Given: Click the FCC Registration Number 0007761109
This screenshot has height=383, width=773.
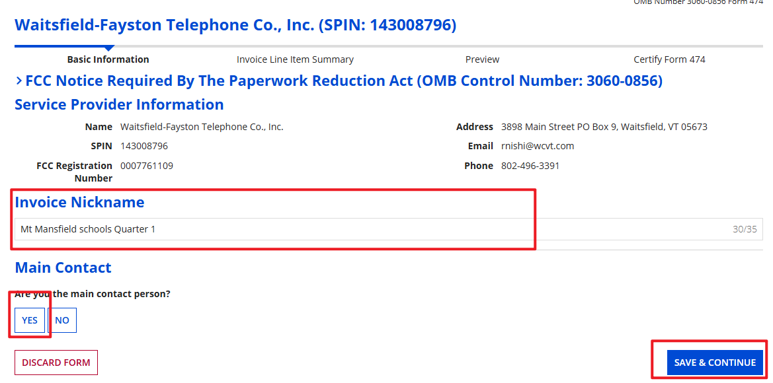Looking at the screenshot, I should click(147, 166).
